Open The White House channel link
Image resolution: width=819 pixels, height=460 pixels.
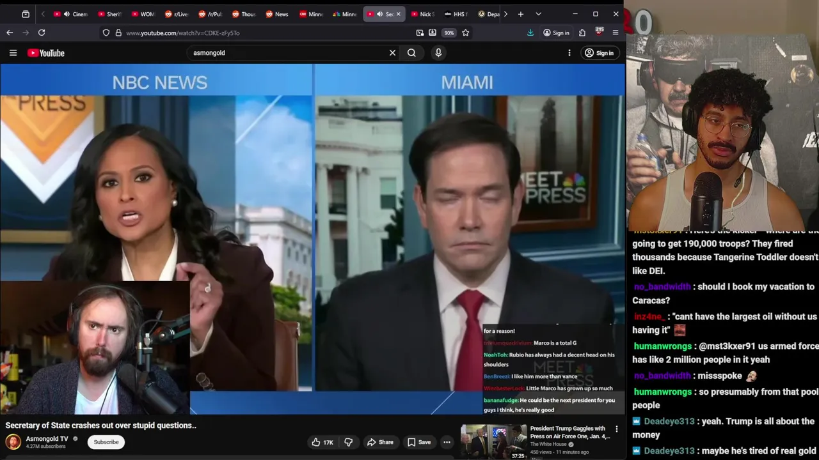click(548, 444)
